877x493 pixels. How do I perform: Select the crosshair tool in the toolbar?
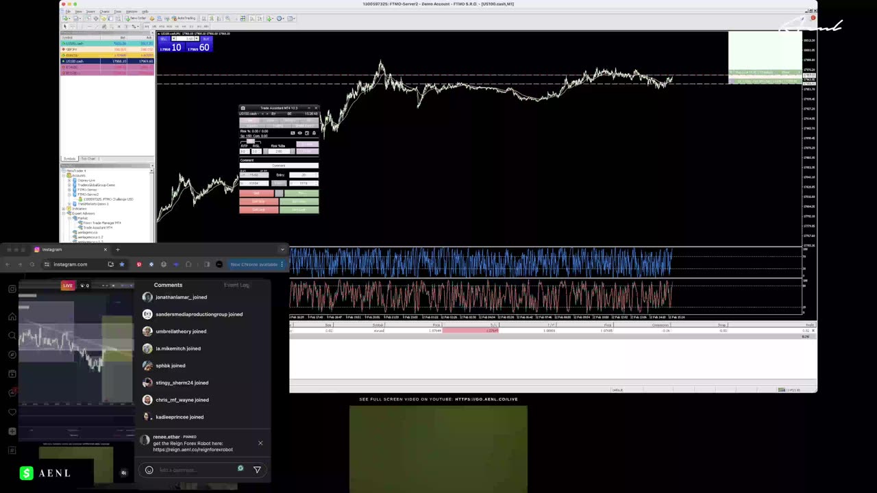pyautogui.click(x=73, y=26)
